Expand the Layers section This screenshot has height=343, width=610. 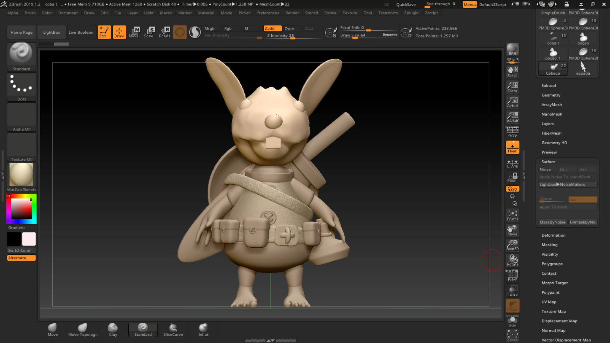click(548, 124)
